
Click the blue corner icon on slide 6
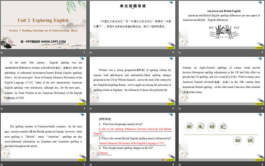(x=260, y=58)
